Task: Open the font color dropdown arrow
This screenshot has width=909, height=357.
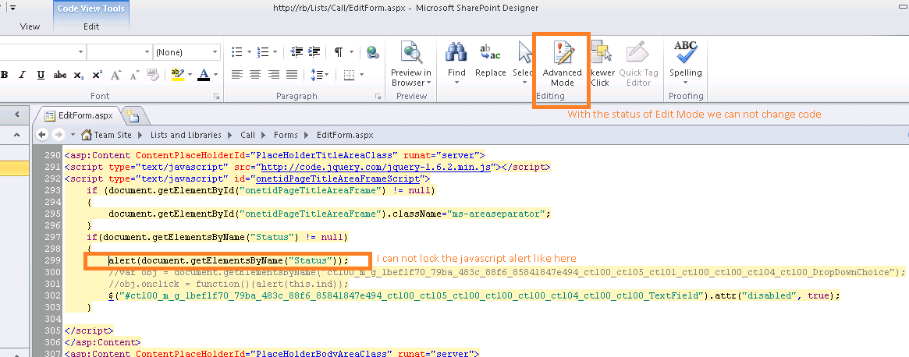Action: coord(215,75)
